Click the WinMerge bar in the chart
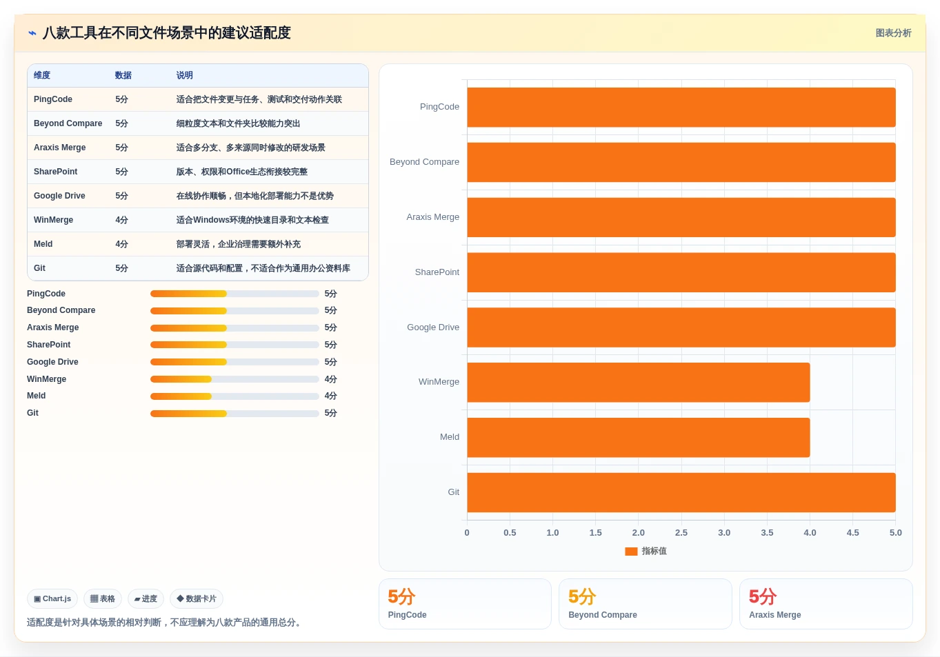This screenshot has height=657, width=940. coord(639,382)
